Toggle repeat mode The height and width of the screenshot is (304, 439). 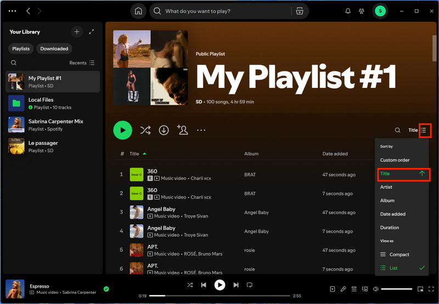[250, 285]
